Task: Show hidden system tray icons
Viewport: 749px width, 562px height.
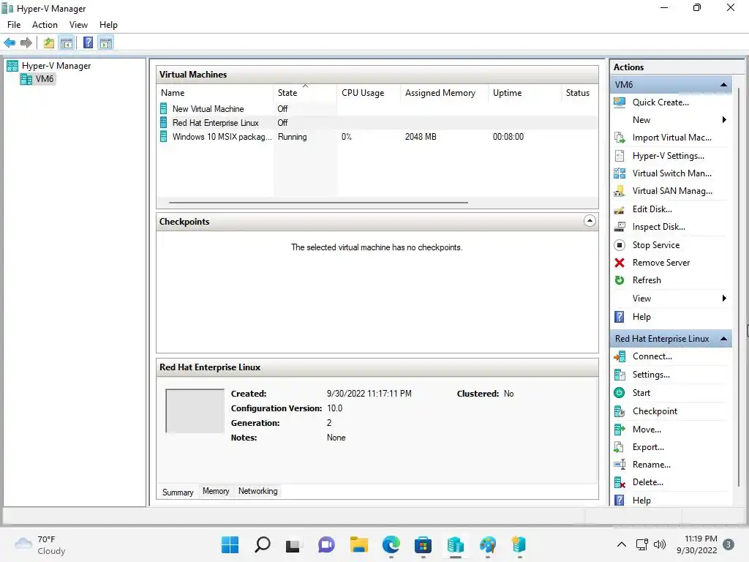Action: click(x=622, y=544)
